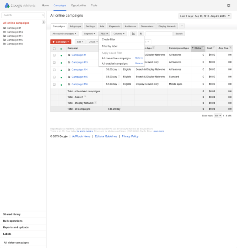Click green status dot for Campaign #15

click(x=61, y=77)
